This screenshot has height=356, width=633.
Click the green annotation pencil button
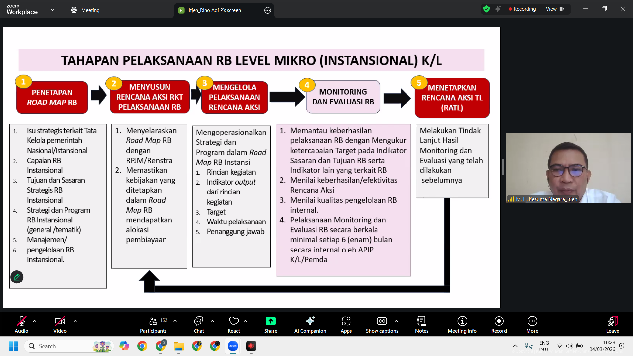tap(17, 277)
